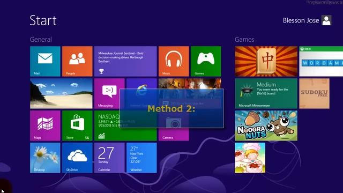The width and height of the screenshot is (343, 193).
Task: Open the SkyDrive tile
Action: click(x=77, y=158)
